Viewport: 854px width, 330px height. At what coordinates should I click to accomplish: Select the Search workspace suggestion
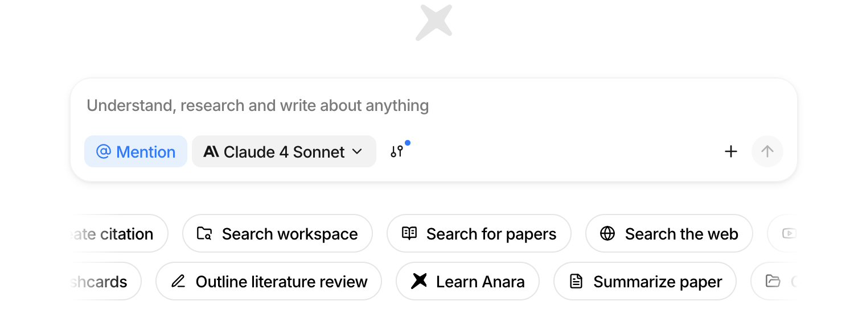coord(277,233)
